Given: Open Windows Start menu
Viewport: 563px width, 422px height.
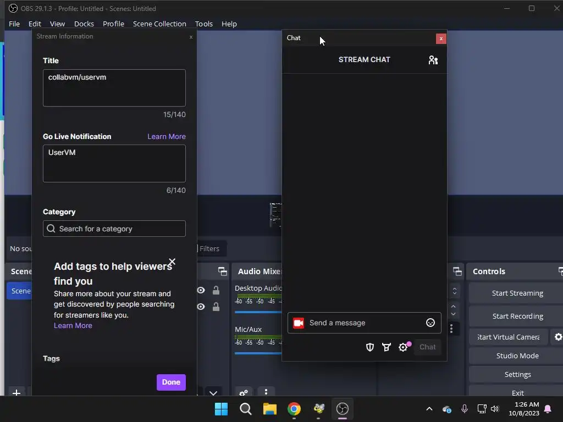Looking at the screenshot, I should [221, 409].
